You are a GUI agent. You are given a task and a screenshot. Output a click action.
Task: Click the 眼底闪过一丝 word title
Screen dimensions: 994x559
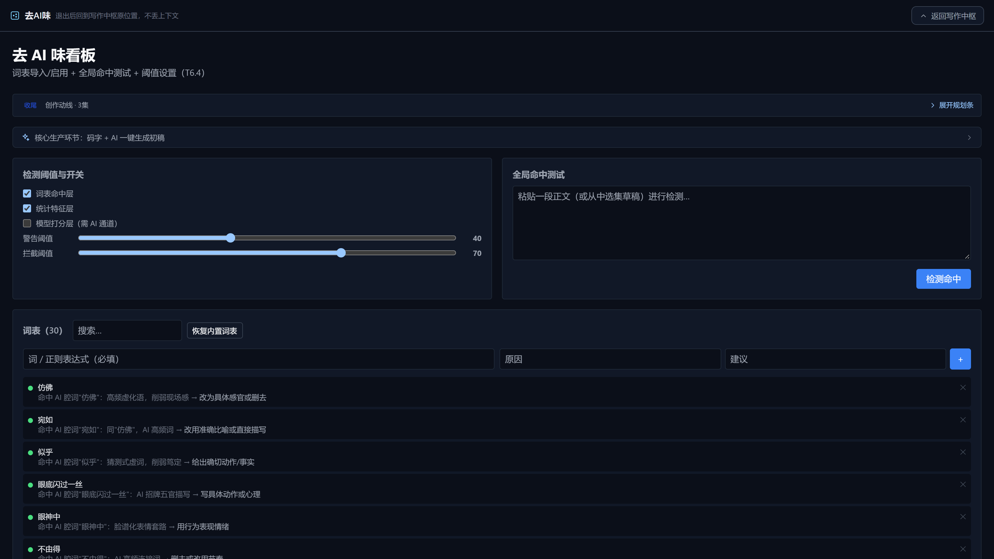coord(60,484)
